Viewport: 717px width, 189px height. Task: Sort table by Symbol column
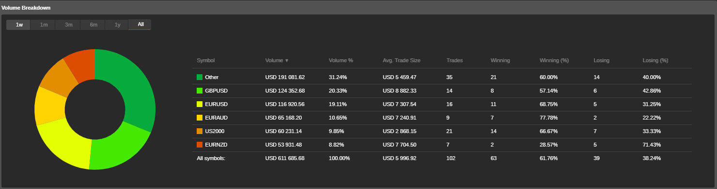(205, 61)
